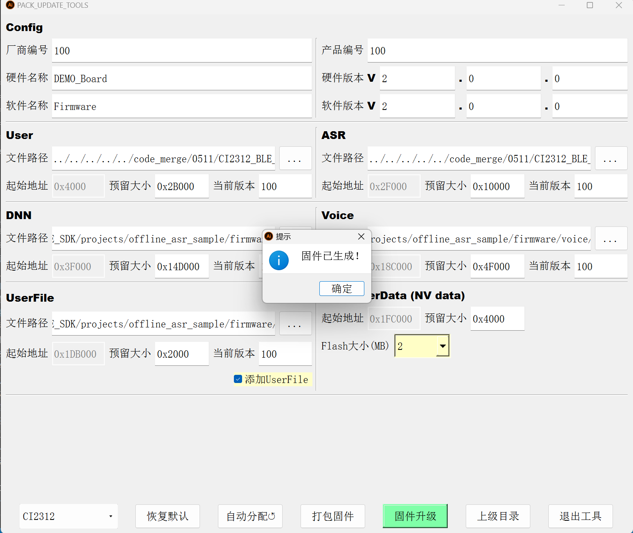Browse for Voice file path with ... button

[611, 238]
